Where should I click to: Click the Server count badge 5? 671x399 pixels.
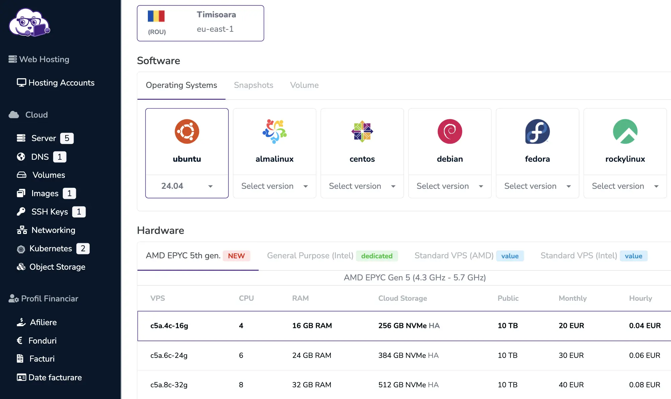coord(67,138)
